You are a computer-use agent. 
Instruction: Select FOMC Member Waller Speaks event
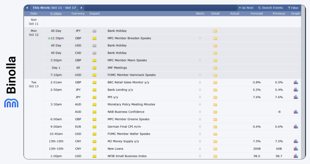[129, 134]
